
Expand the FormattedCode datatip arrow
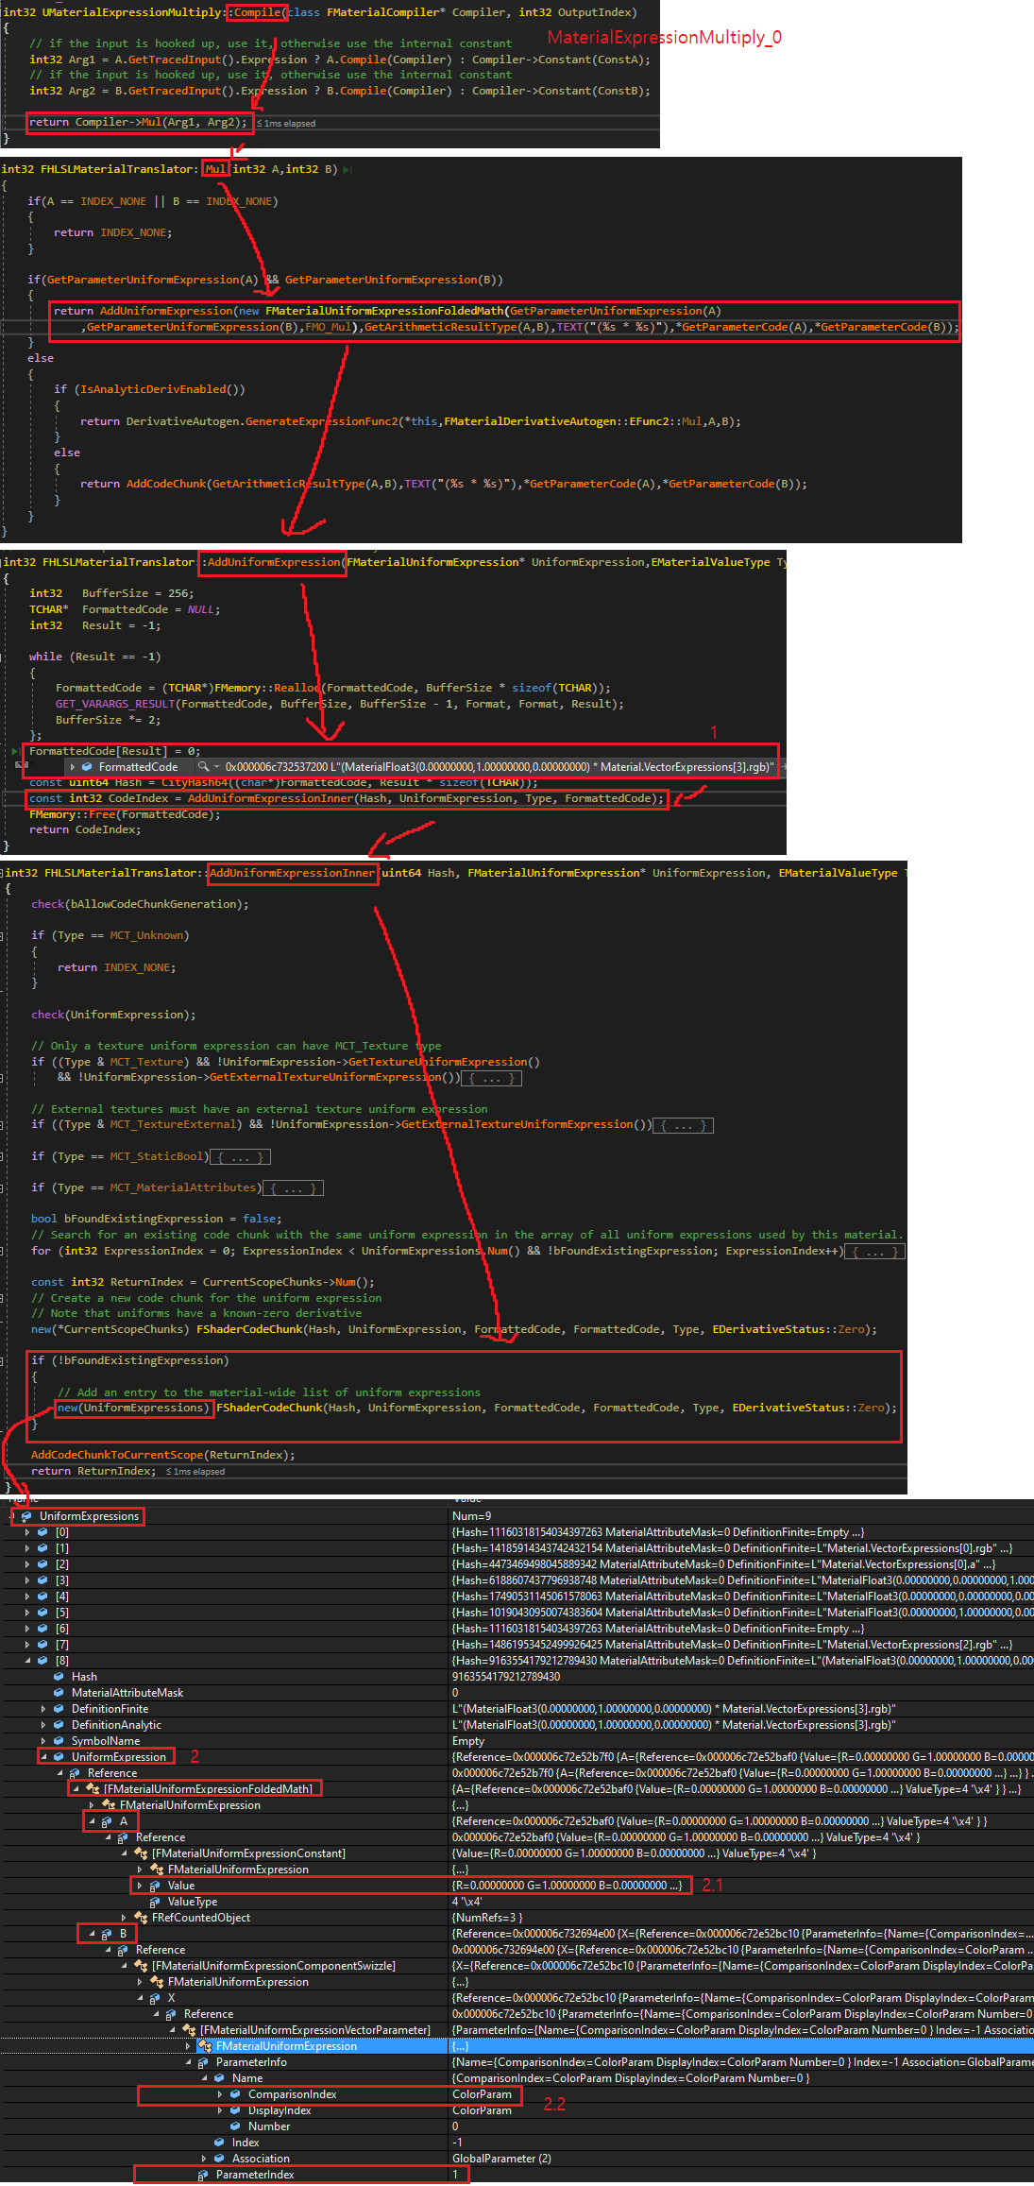(74, 767)
